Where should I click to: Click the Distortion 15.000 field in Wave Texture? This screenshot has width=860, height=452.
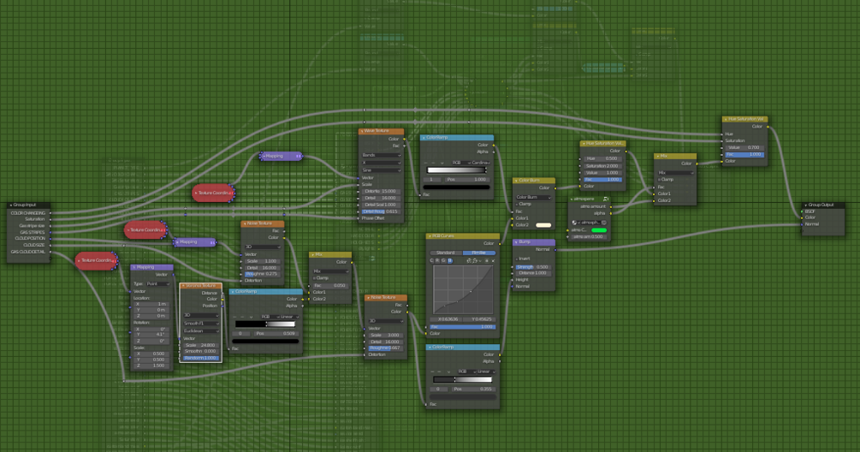point(381,192)
